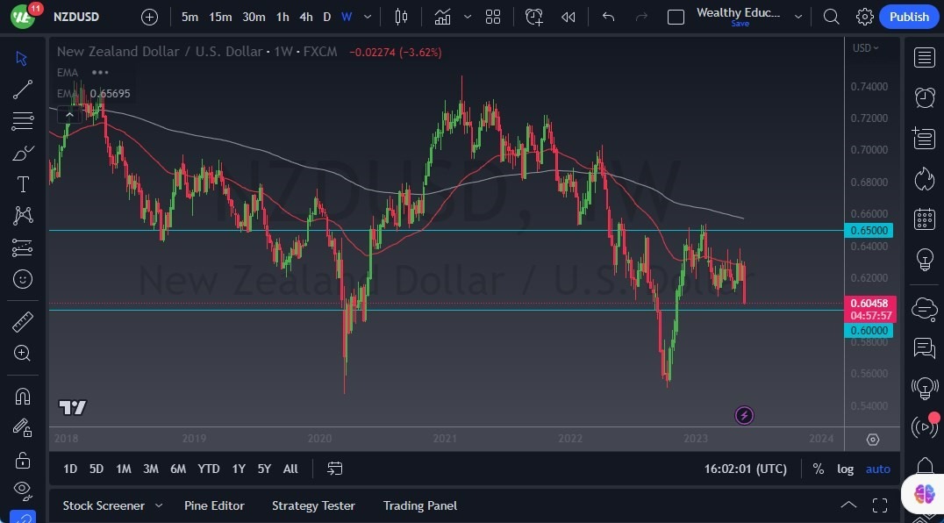The width and height of the screenshot is (944, 523).
Task: Select the chart zoom-in magnifier tool
Action: pyautogui.click(x=23, y=353)
